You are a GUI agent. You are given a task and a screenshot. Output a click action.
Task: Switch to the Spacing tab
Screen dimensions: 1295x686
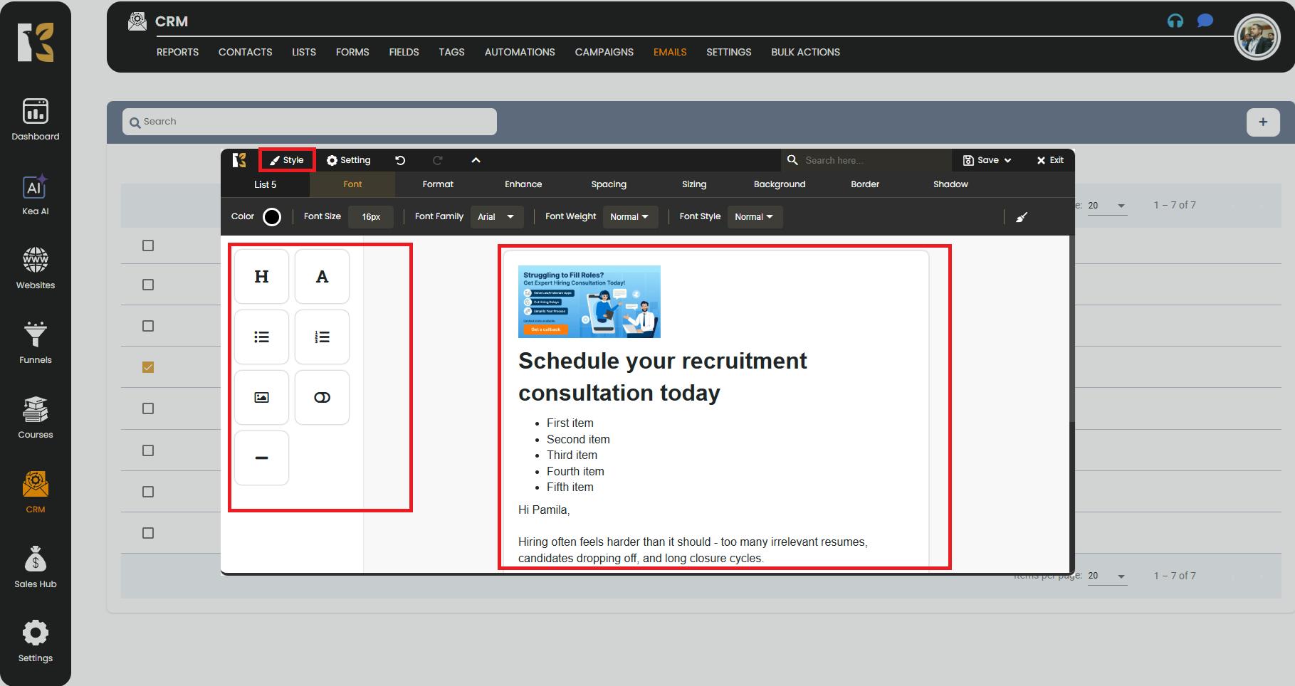[x=609, y=184]
